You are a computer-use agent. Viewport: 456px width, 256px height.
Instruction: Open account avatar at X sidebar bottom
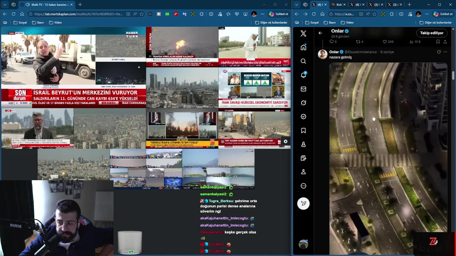tap(303, 244)
